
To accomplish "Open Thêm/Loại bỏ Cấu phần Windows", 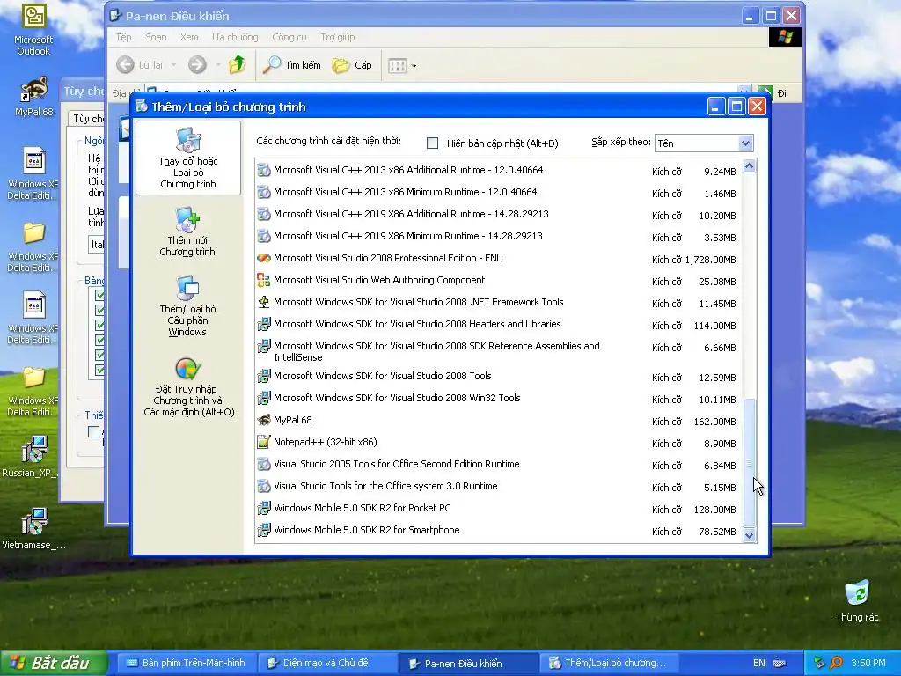I will click(x=187, y=306).
